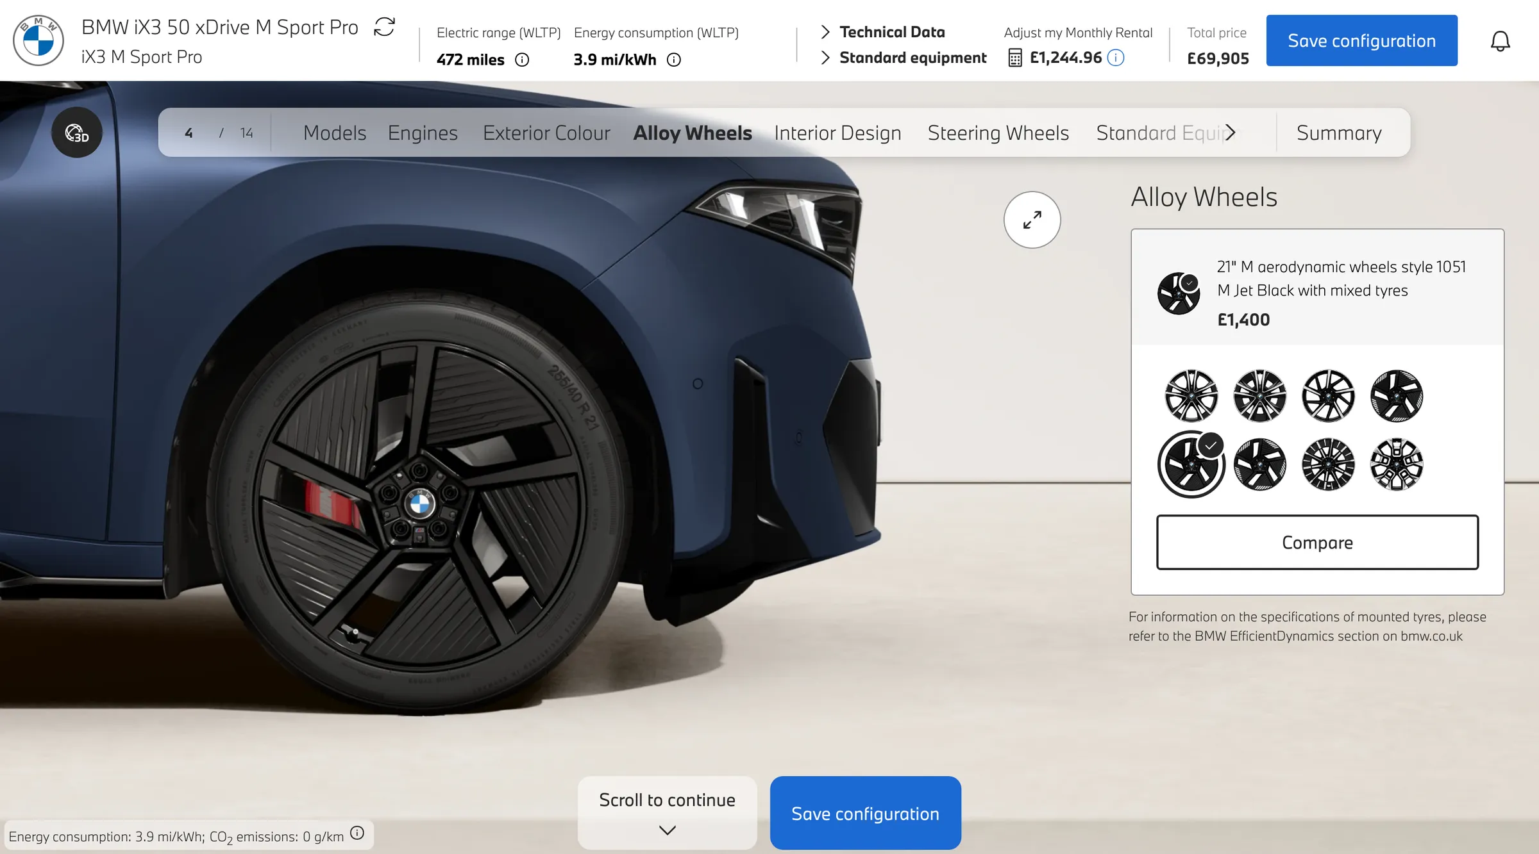Click the selected Jet Black wheel with the checkmark
The image size is (1539, 854).
pyautogui.click(x=1191, y=464)
